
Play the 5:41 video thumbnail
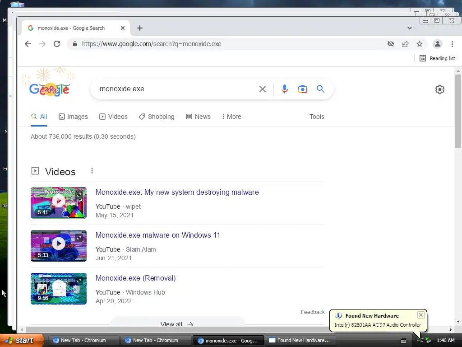59,203
